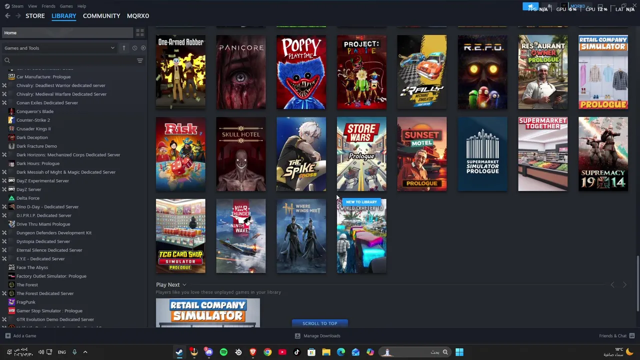This screenshot has width=640, height=360.
Task: Expand the Games and Tools dropdown
Action: point(112,48)
